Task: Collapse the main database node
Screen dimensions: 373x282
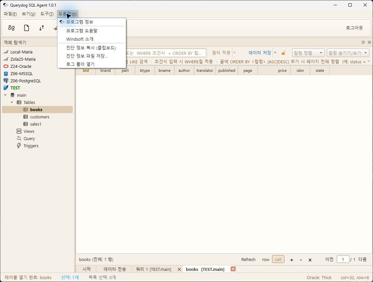Action: coord(5,95)
